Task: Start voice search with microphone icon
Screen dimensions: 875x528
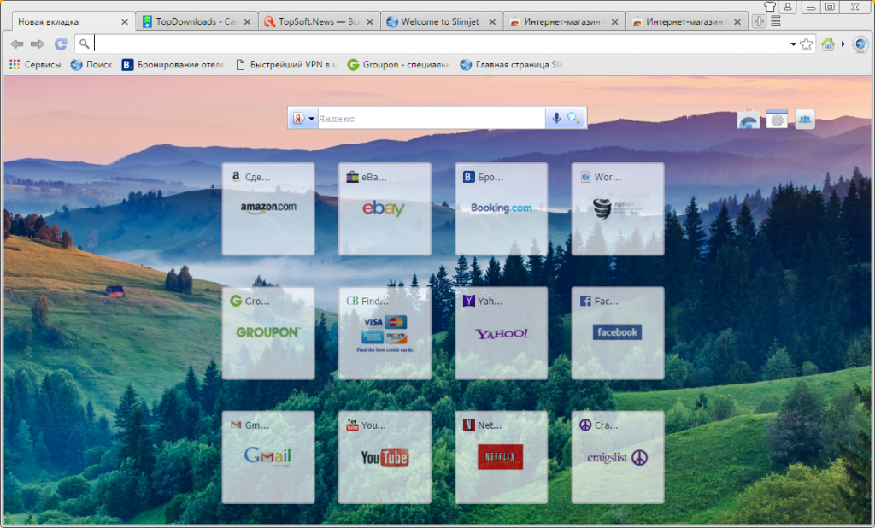Action: [x=556, y=118]
